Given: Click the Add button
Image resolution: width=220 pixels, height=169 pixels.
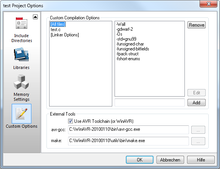Looking at the screenshot, I should click(197, 102).
